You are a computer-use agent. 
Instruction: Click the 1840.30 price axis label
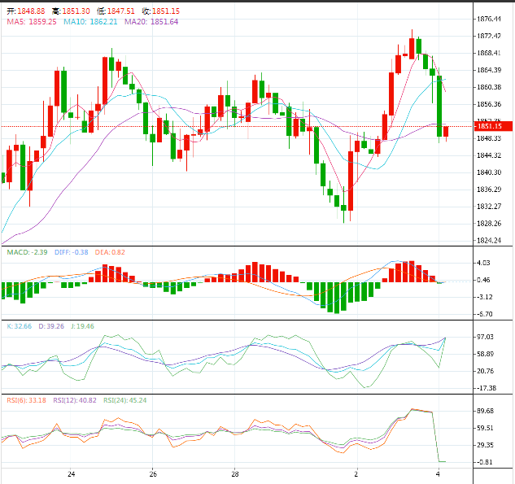pyautogui.click(x=489, y=172)
